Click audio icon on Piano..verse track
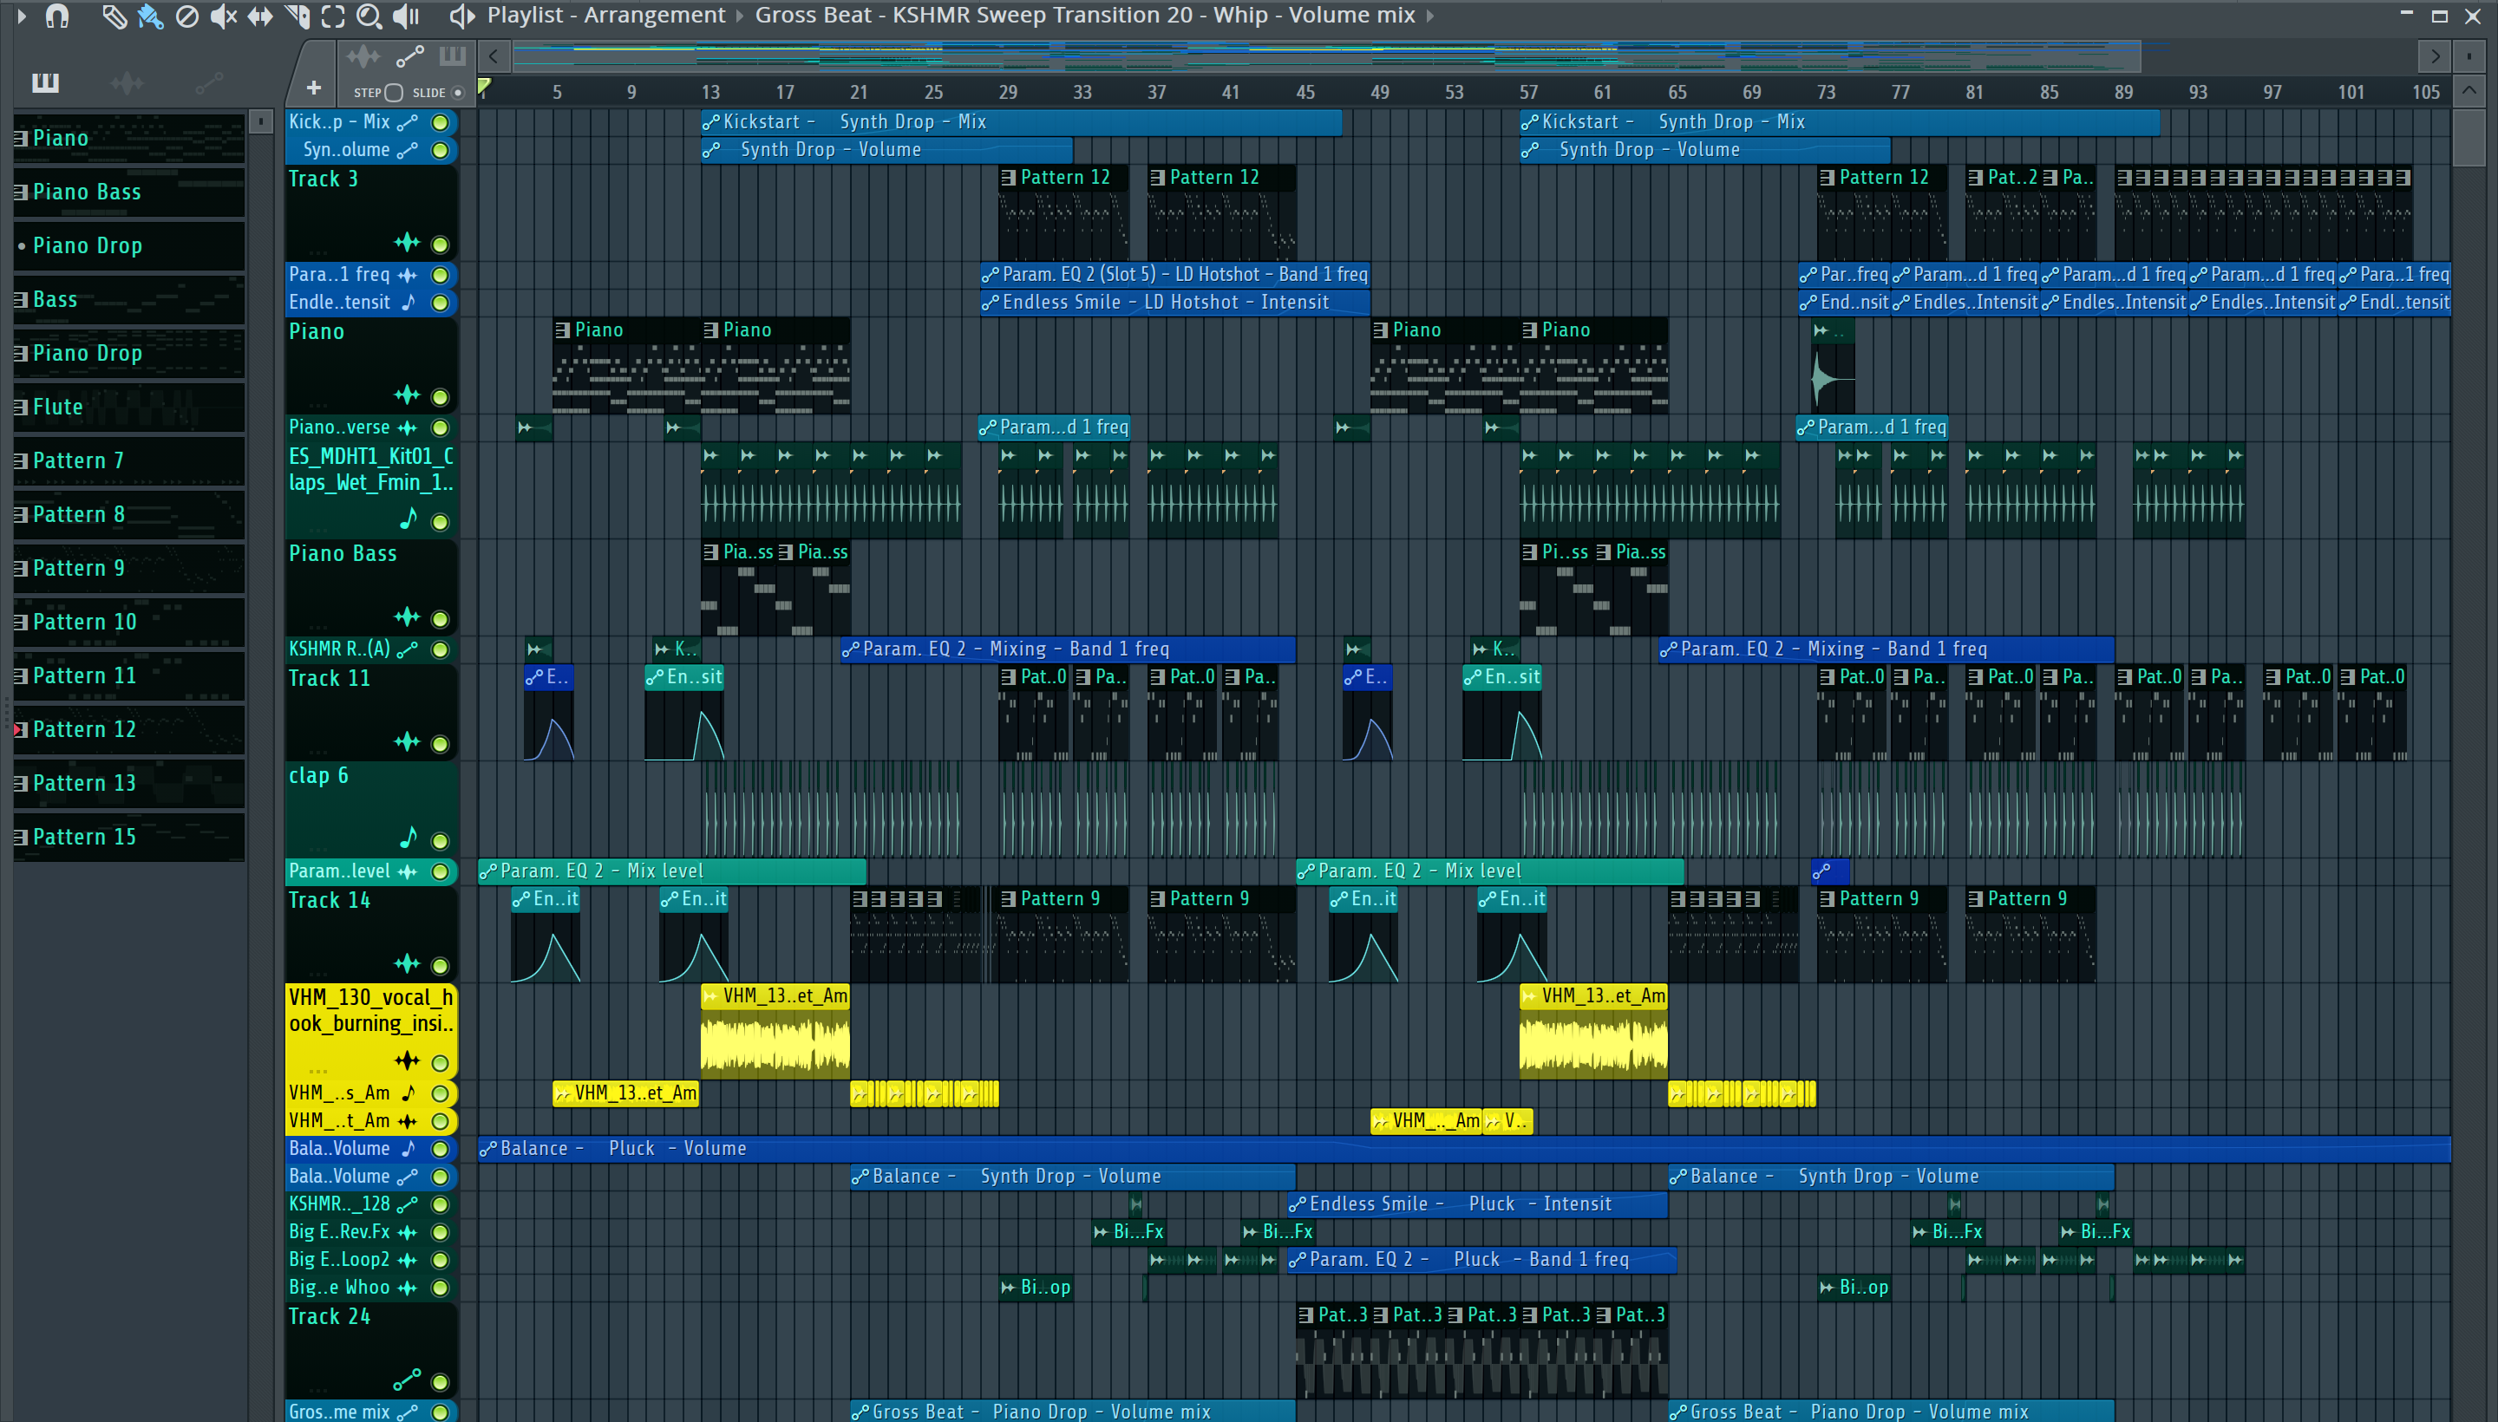Image resolution: width=2498 pixels, height=1422 pixels. pos(408,427)
